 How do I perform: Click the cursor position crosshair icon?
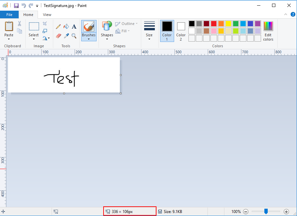[x=3, y=212]
